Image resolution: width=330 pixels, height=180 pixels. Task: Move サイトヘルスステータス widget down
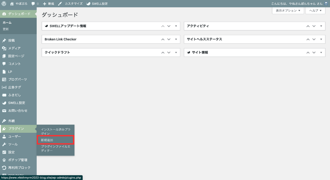point(314,39)
